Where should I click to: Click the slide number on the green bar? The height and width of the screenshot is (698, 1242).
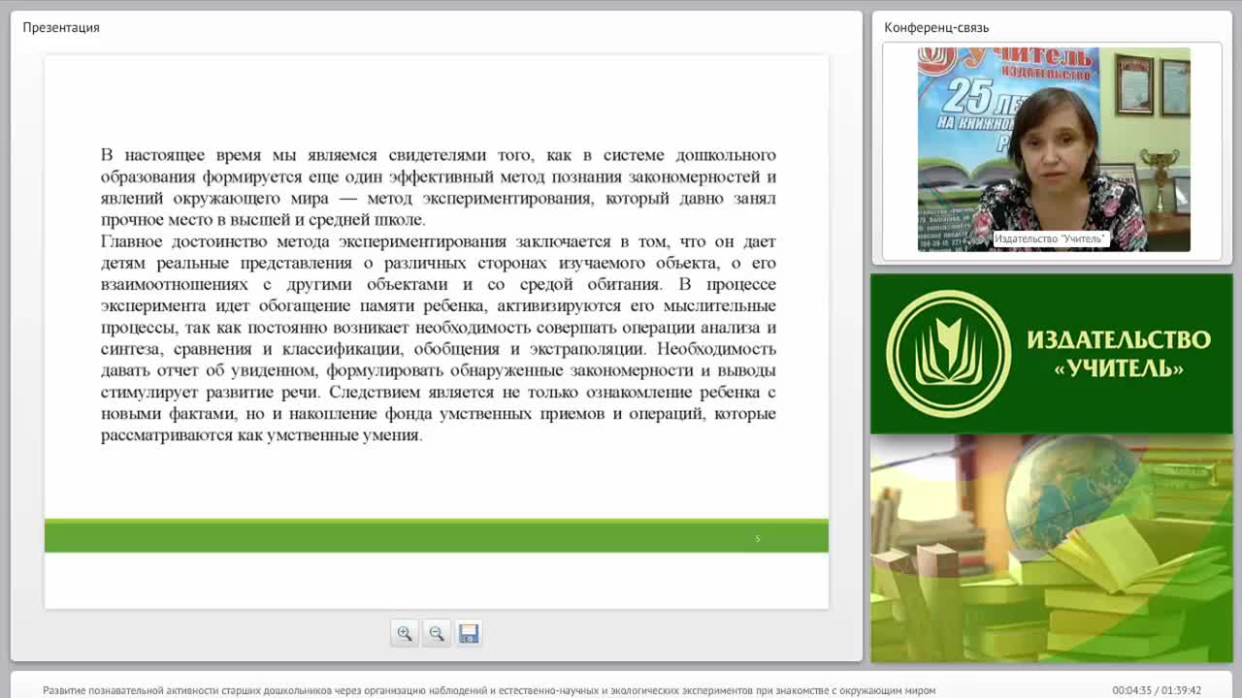758,538
